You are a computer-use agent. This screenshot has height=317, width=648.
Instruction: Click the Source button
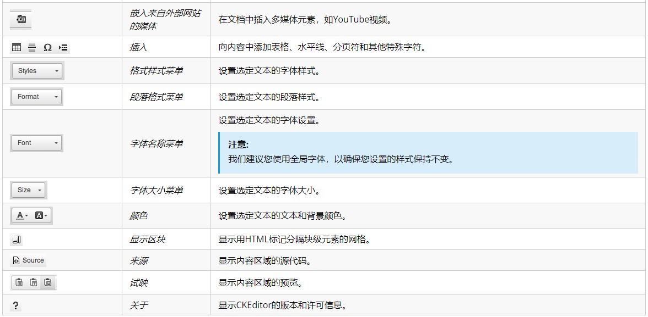[28, 260]
